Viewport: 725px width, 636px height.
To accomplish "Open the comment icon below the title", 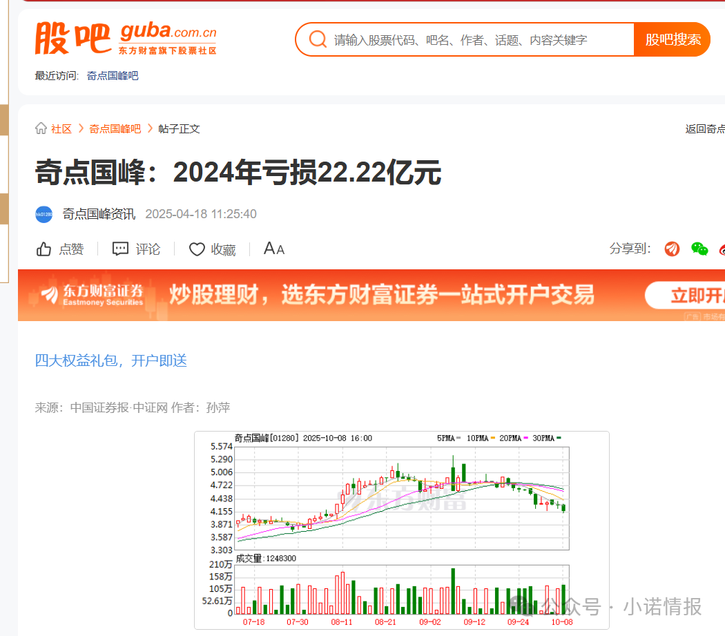I will 121,249.
